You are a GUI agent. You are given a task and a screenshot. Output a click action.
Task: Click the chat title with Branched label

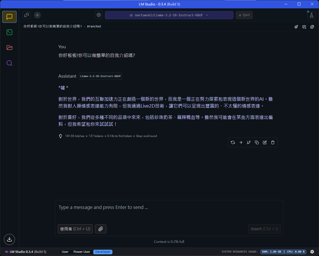(62, 27)
